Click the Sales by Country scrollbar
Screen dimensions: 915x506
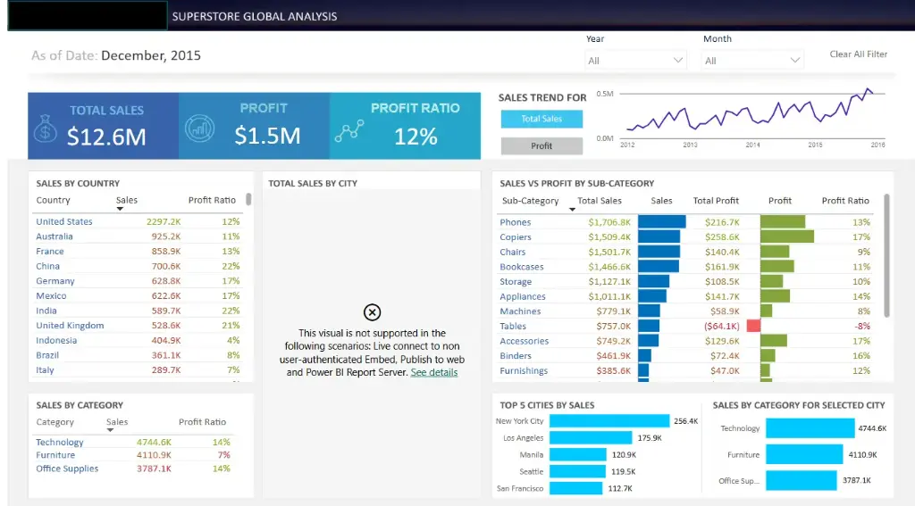[x=248, y=199]
